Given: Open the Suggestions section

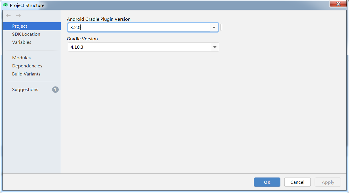Looking at the screenshot, I should [x=25, y=90].
